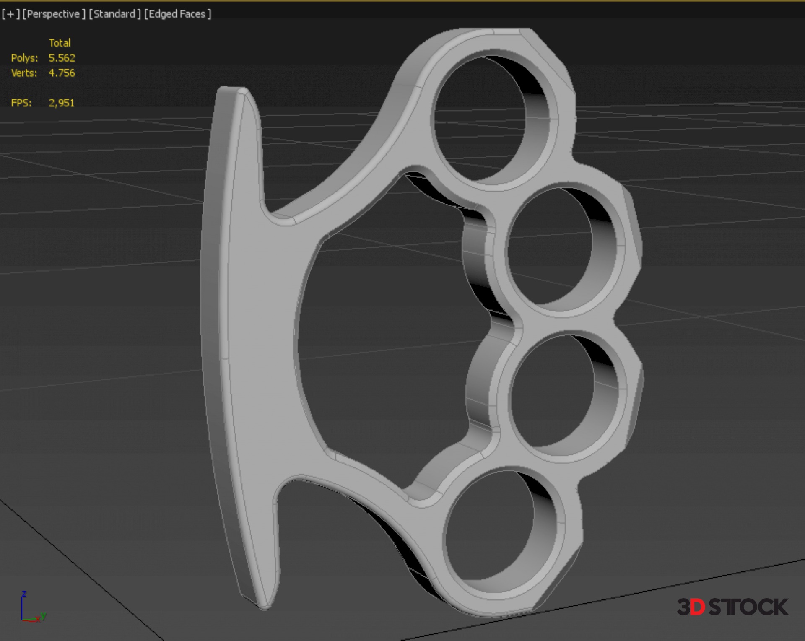Viewport: 805px width, 641px height.
Task: Click the Verts count 4.756 readout
Action: (62, 73)
